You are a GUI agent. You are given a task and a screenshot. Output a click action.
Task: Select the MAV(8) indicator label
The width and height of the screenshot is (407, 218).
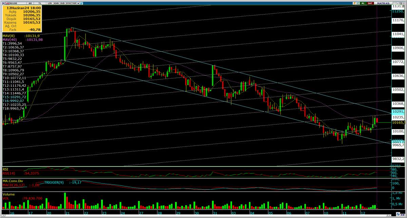pyautogui.click(x=8, y=35)
